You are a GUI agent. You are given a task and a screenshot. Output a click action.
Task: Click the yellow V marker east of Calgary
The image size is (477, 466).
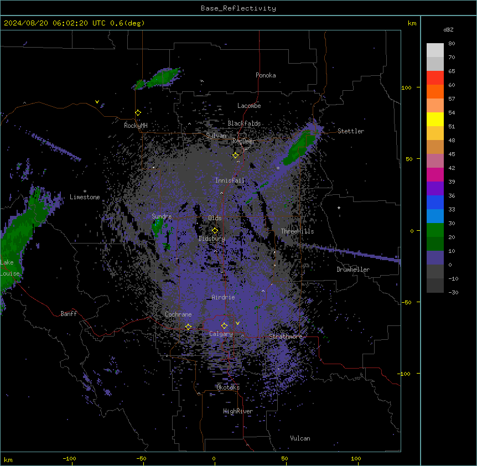coord(237,323)
